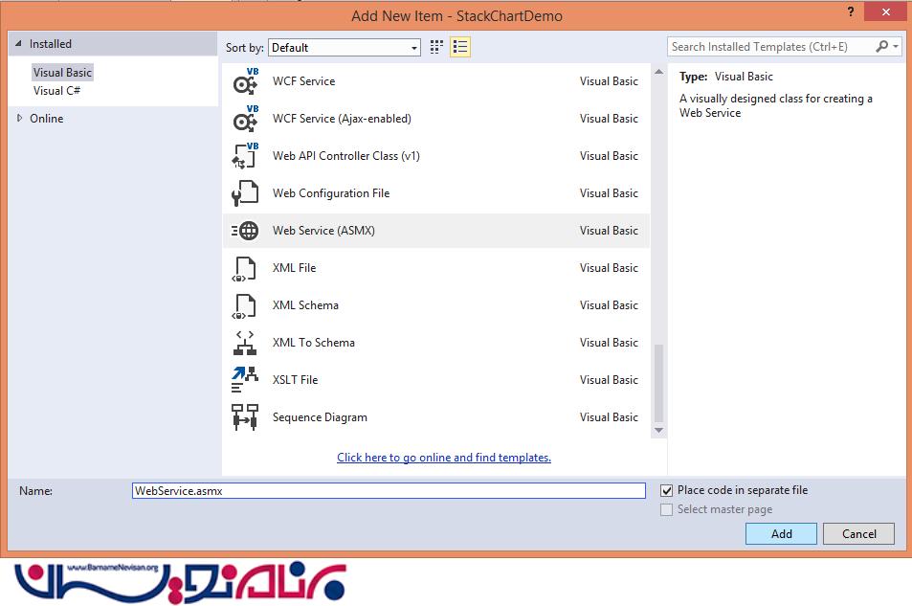Click the XSLT File template icon
The image size is (912, 606).
(x=245, y=379)
